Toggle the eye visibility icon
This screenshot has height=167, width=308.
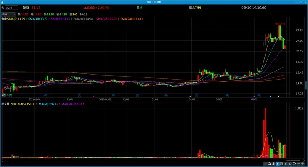click(290, 164)
